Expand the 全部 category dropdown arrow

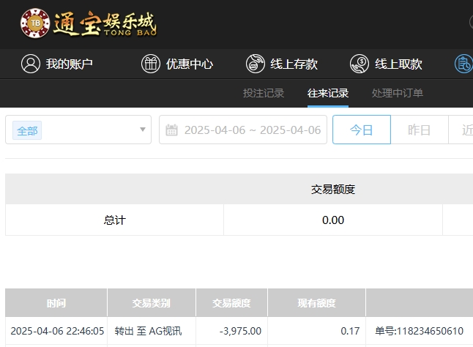(143, 130)
